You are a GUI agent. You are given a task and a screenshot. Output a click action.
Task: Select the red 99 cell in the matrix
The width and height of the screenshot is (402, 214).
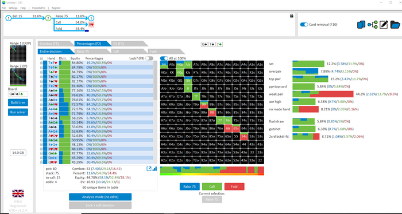(204, 104)
